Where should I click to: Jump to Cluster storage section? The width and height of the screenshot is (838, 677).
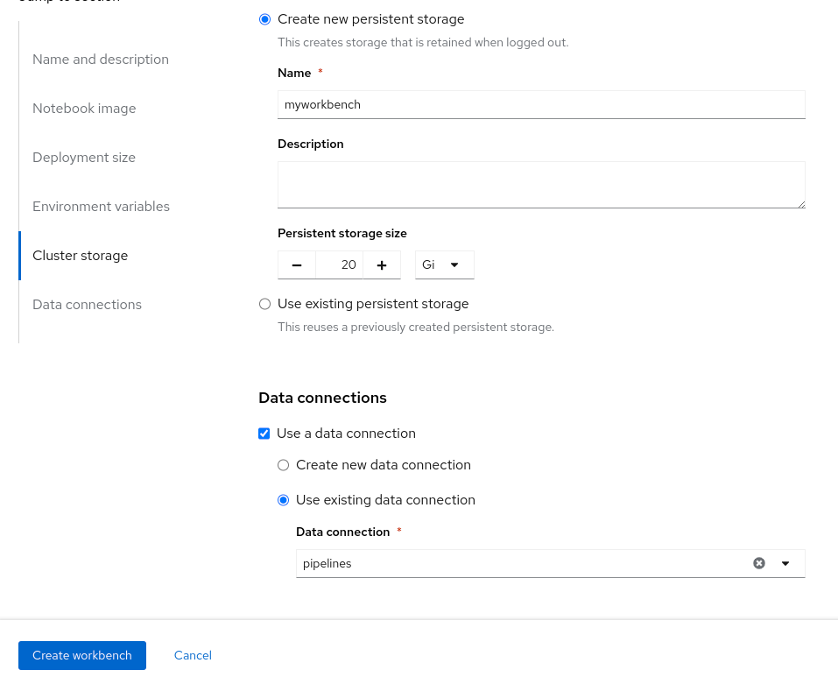tap(81, 256)
